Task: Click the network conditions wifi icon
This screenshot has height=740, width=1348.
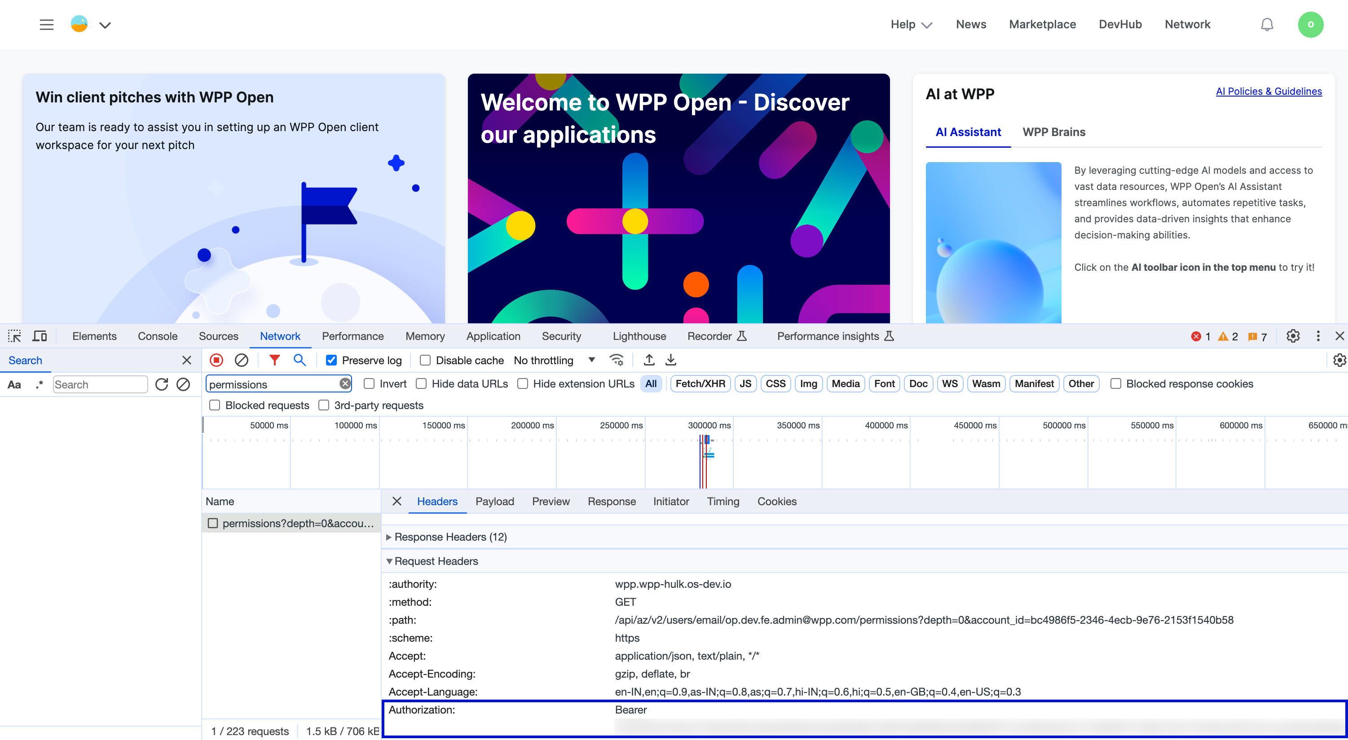Action: 617,360
